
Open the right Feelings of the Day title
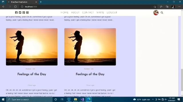[90, 74]
